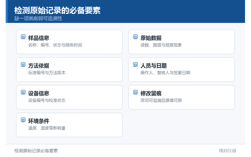This screenshot has width=251, height=157.
Task: Click the slide title 检测原始记录的必备要素
Action: click(57, 10)
